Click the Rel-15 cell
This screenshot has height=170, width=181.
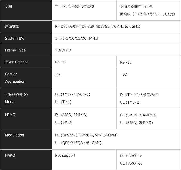coord(149,62)
